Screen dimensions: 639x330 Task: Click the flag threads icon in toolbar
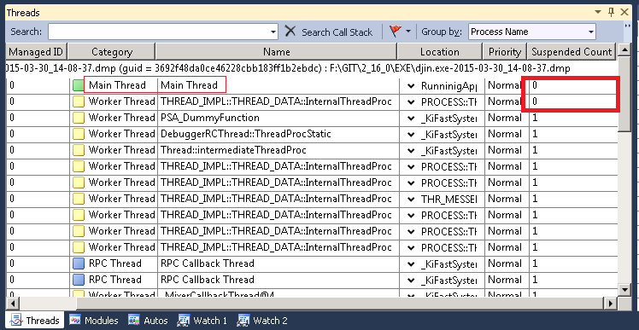click(x=395, y=32)
